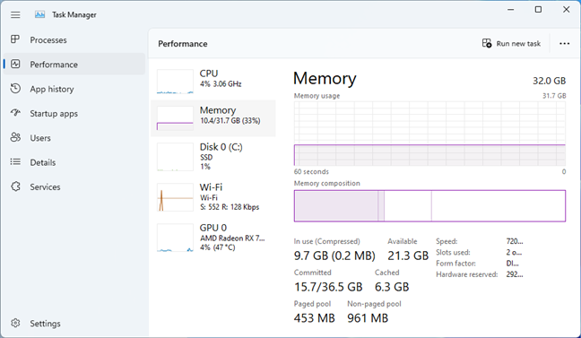Click the Settings gear icon
This screenshot has height=338, width=581.
pos(15,323)
